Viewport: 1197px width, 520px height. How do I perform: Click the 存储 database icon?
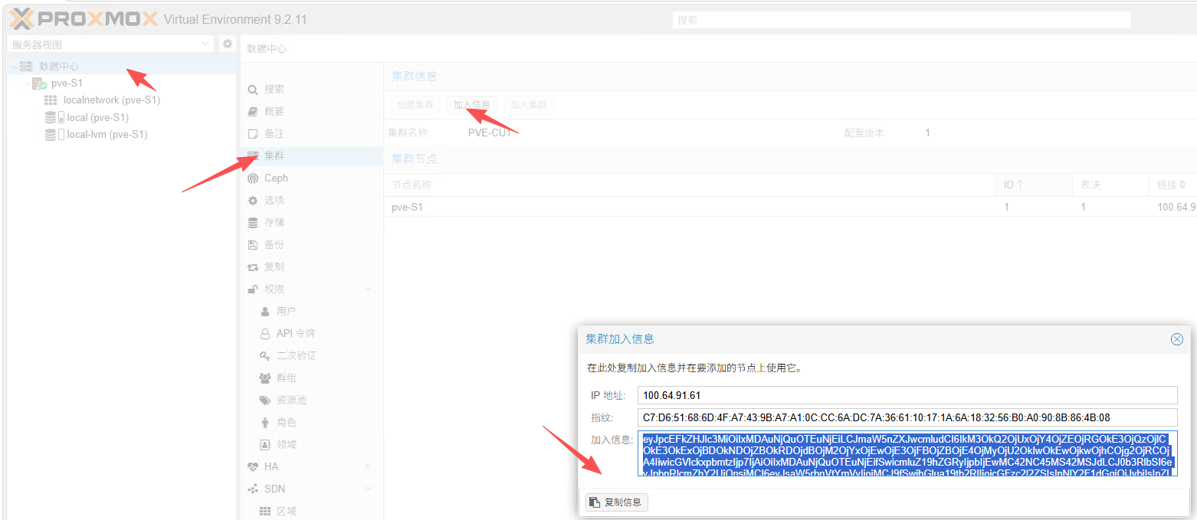point(253,223)
